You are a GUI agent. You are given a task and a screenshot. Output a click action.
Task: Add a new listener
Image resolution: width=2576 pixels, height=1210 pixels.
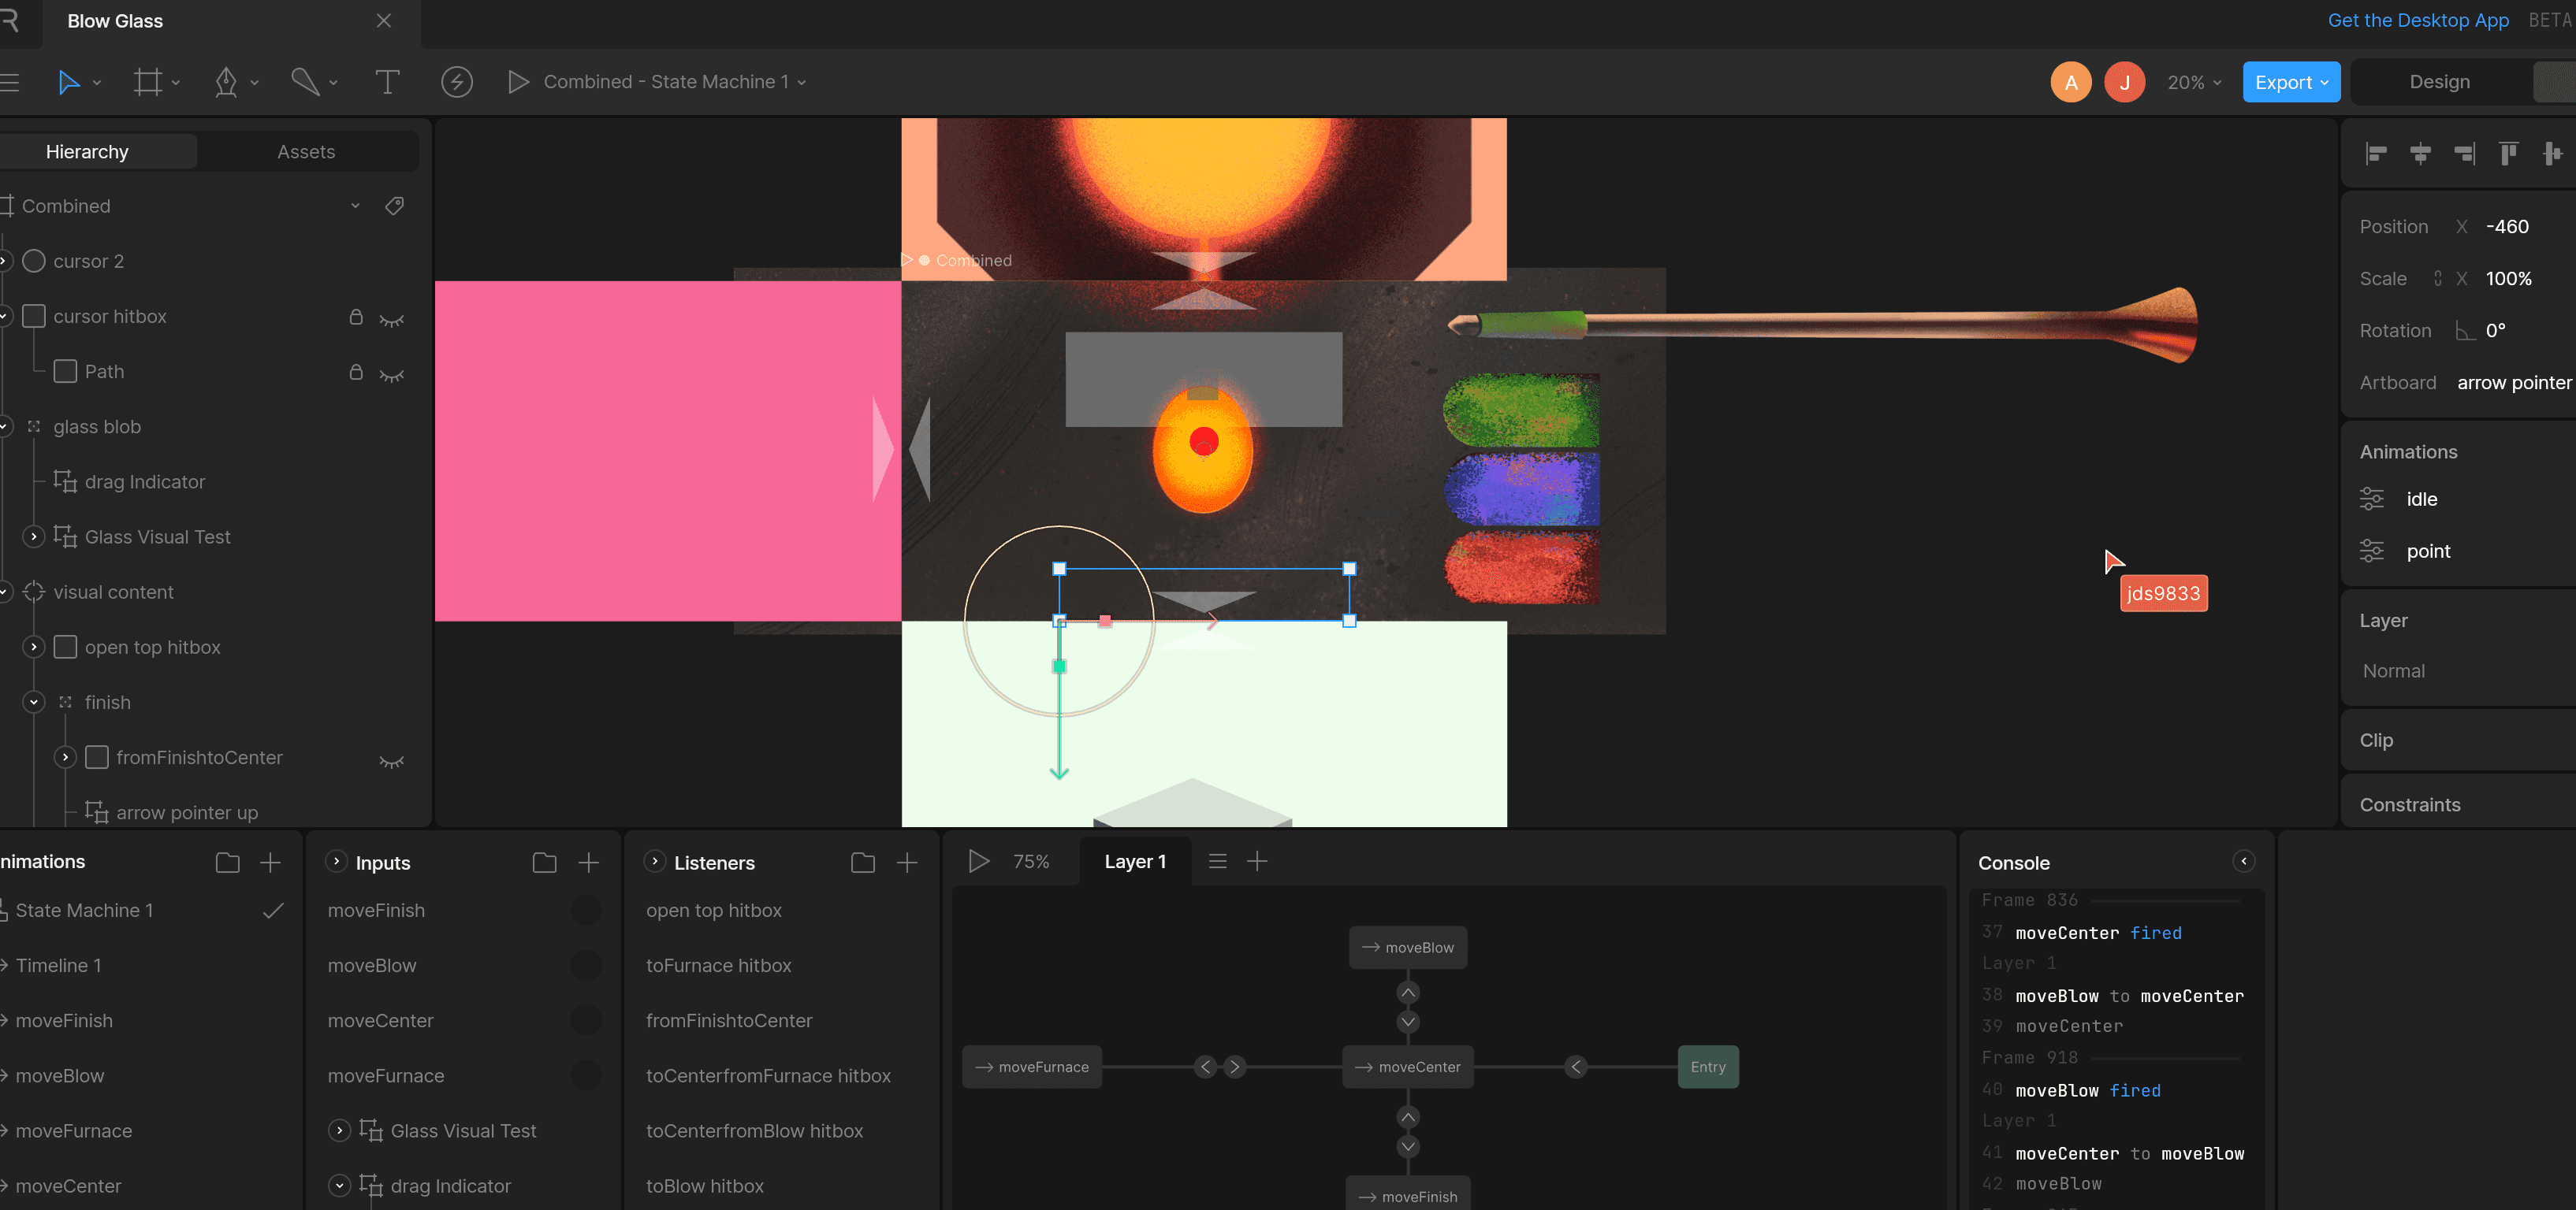907,863
